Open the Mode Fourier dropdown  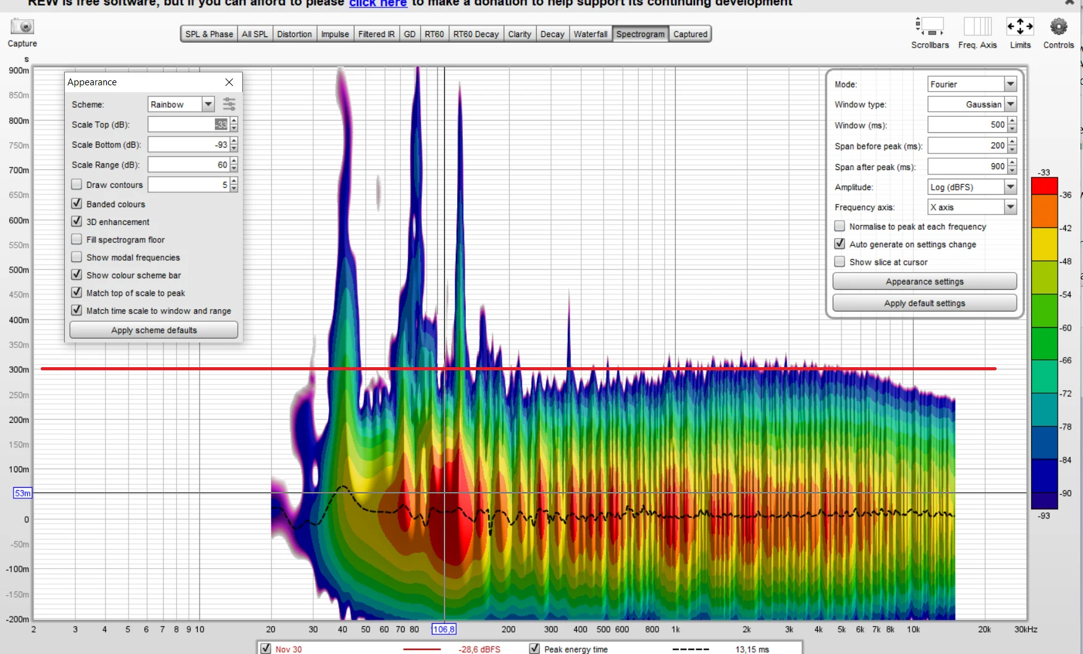coord(1010,84)
